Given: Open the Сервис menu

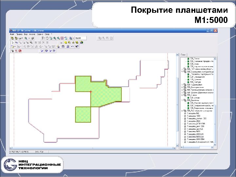Looking at the screenshot, I should pos(40,34).
